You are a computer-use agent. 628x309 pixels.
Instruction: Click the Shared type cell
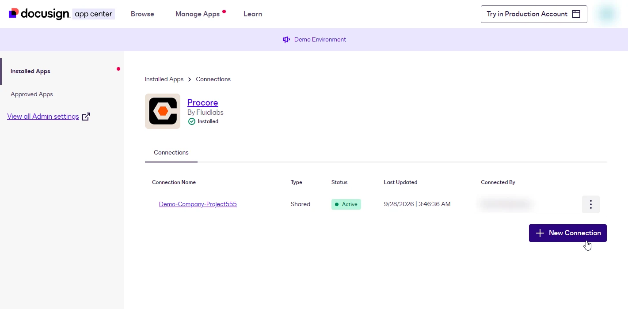301,204
